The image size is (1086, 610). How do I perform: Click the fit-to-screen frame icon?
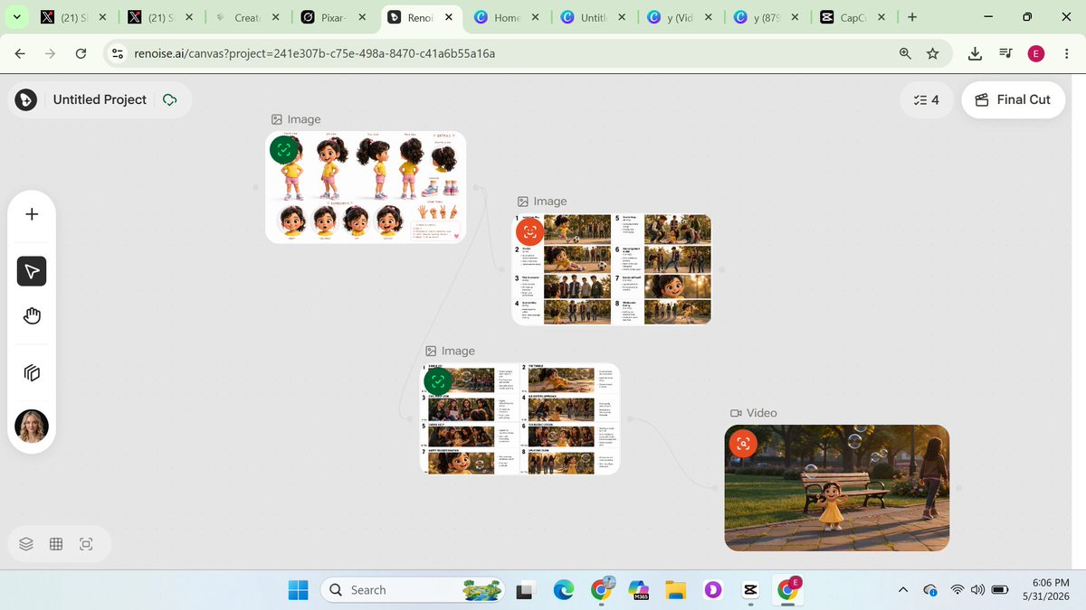(86, 544)
